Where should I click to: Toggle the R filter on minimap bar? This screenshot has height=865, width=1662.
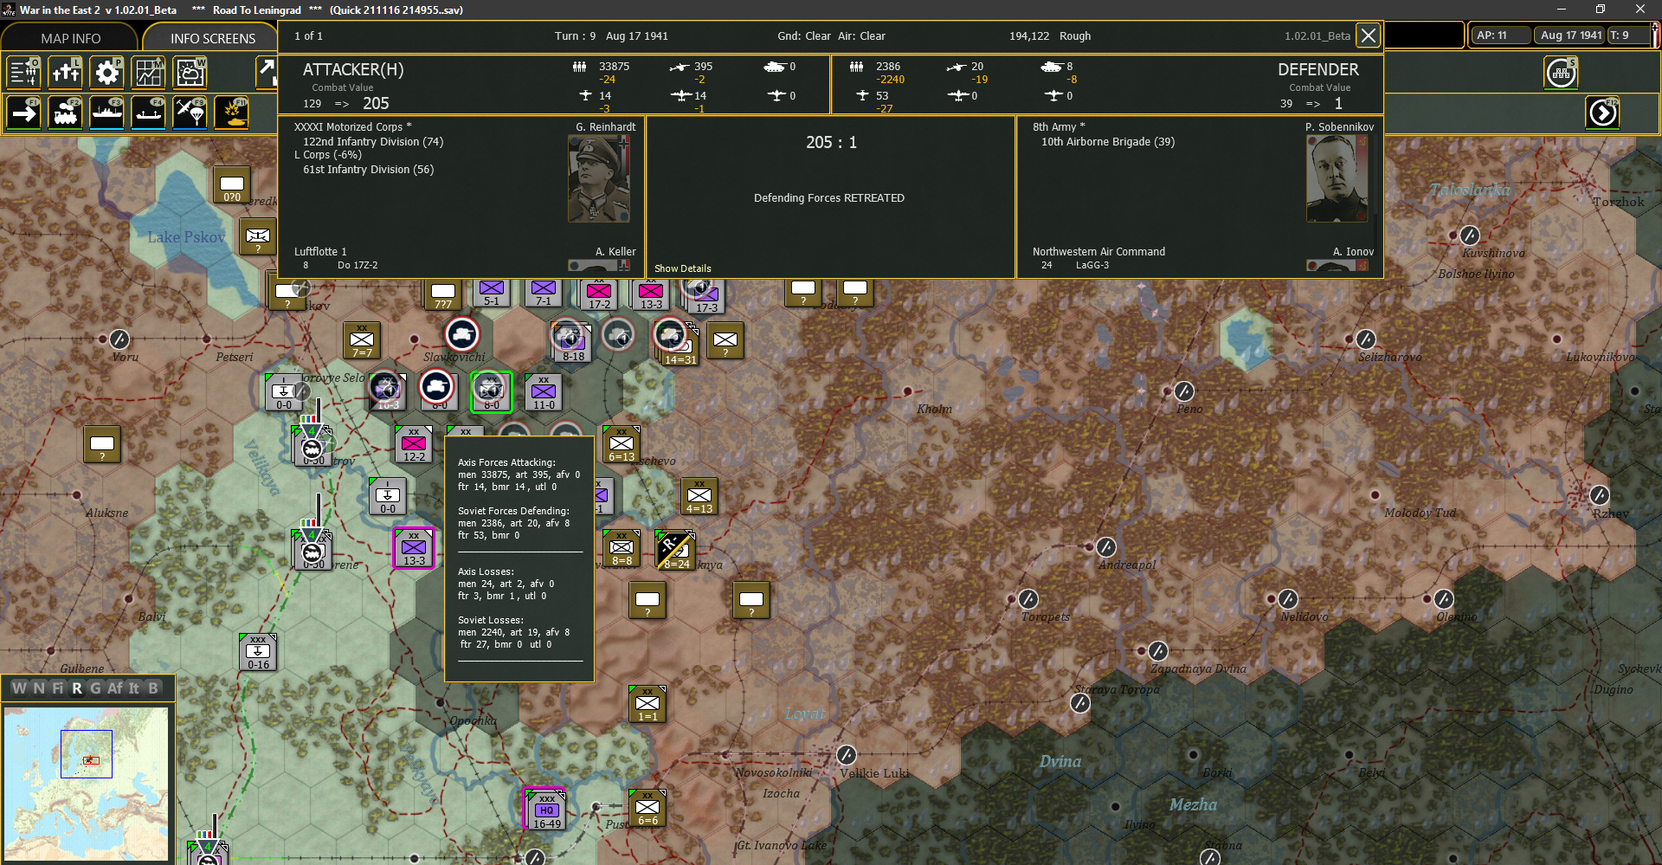pyautogui.click(x=77, y=688)
